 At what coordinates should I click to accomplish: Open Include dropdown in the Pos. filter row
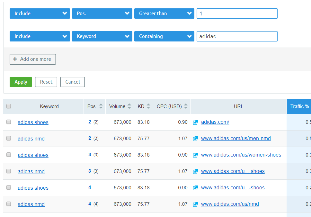[40, 14]
